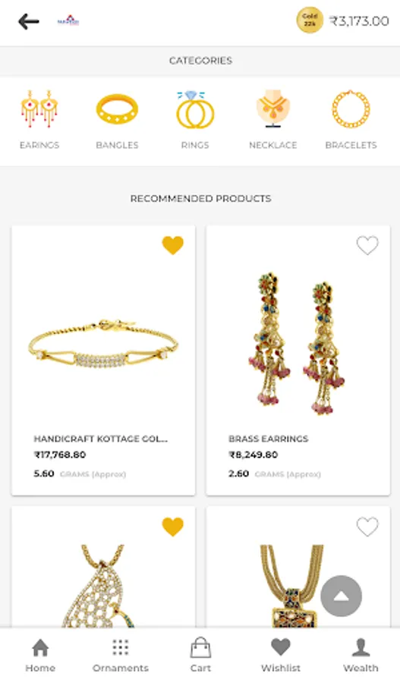400x683 pixels.
Task: Open the Ornaments tab
Action: coord(120,655)
